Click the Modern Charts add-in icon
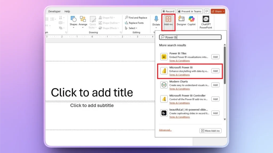The image size is (273, 153). click(164, 85)
